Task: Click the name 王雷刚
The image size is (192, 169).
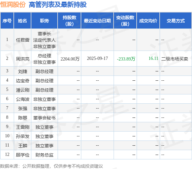Action: (x=22, y=127)
